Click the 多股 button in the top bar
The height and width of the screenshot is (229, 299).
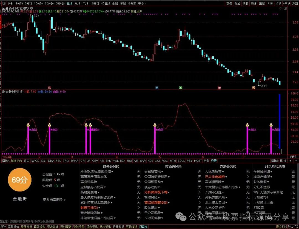coord(245,3)
